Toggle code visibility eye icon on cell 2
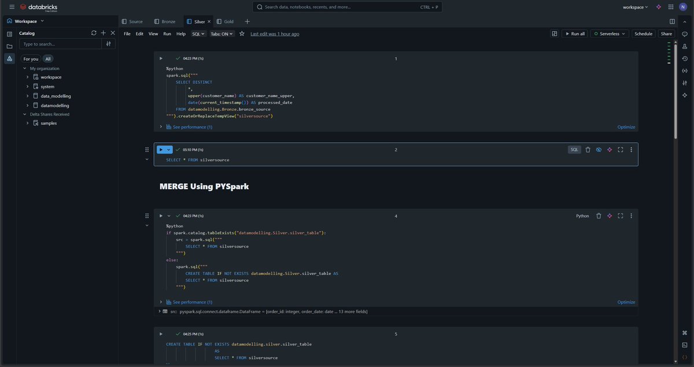Image resolution: width=694 pixels, height=367 pixels. click(599, 150)
